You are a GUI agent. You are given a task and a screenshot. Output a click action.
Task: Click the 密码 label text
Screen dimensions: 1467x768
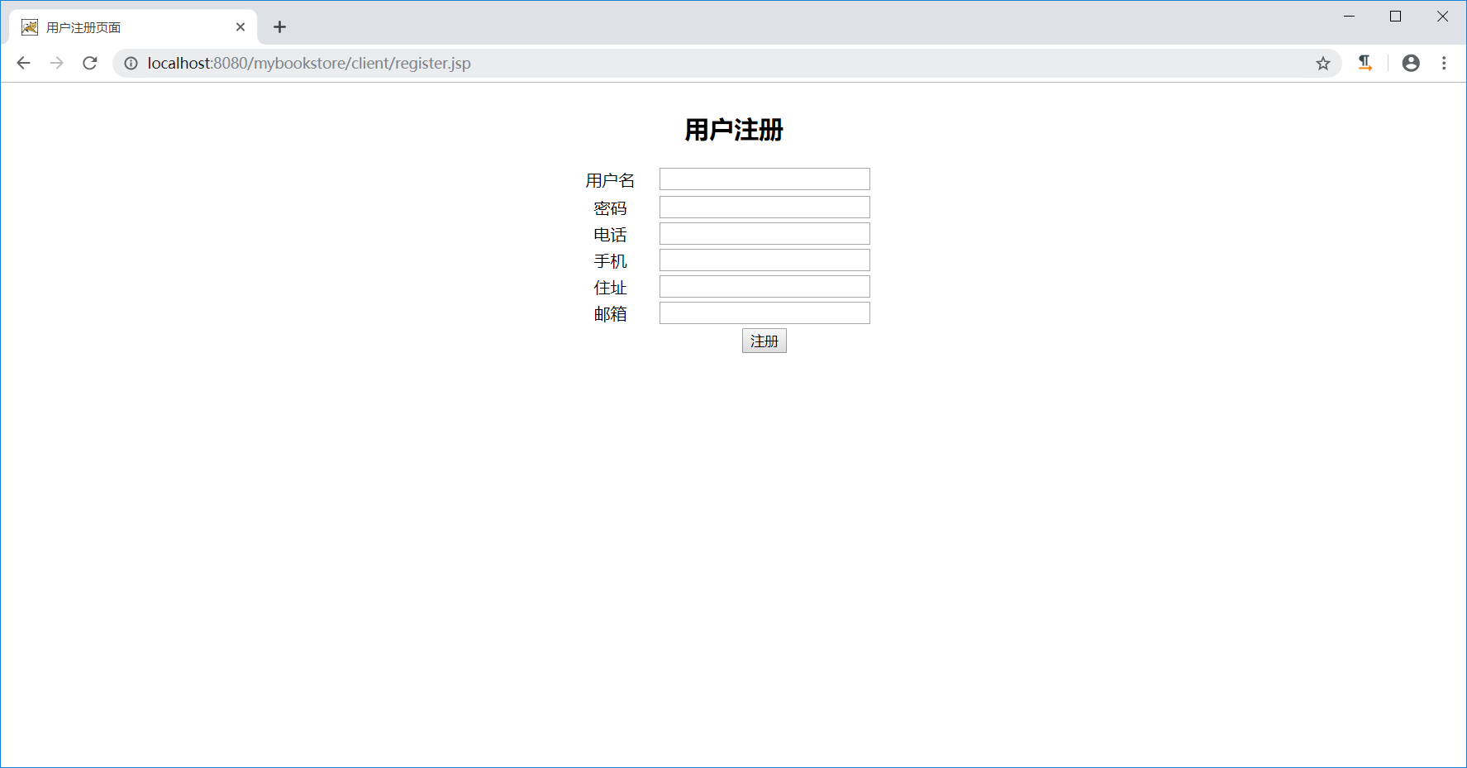click(x=610, y=208)
